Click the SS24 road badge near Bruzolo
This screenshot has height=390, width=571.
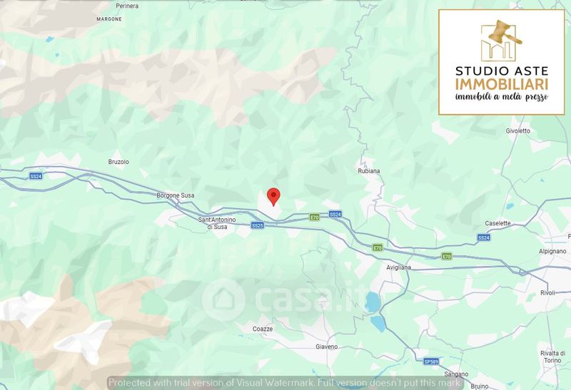point(36,176)
